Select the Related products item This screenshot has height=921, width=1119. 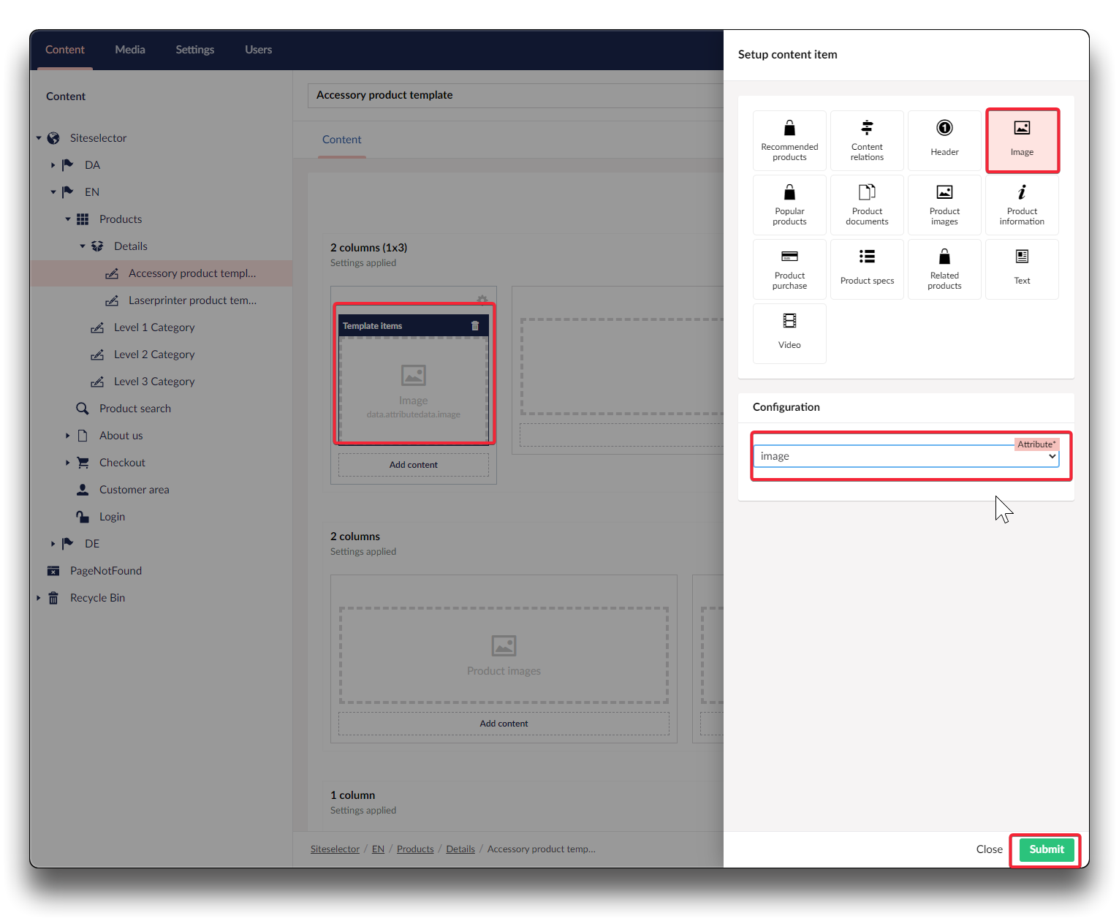click(944, 269)
